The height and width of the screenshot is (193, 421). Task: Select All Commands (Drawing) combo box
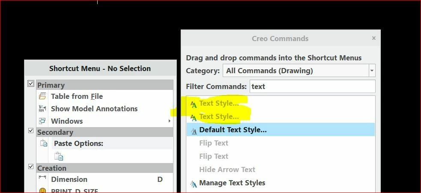click(299, 71)
